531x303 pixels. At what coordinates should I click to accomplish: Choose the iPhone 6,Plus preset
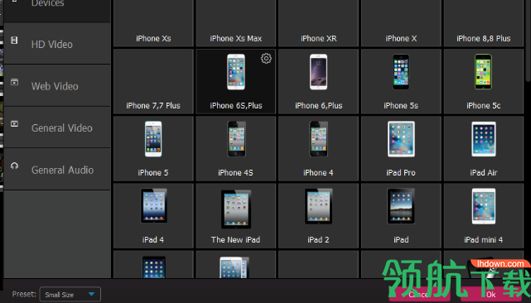[x=318, y=81]
